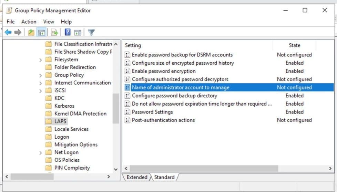Select the Kerberos folder in tree

[64, 106]
